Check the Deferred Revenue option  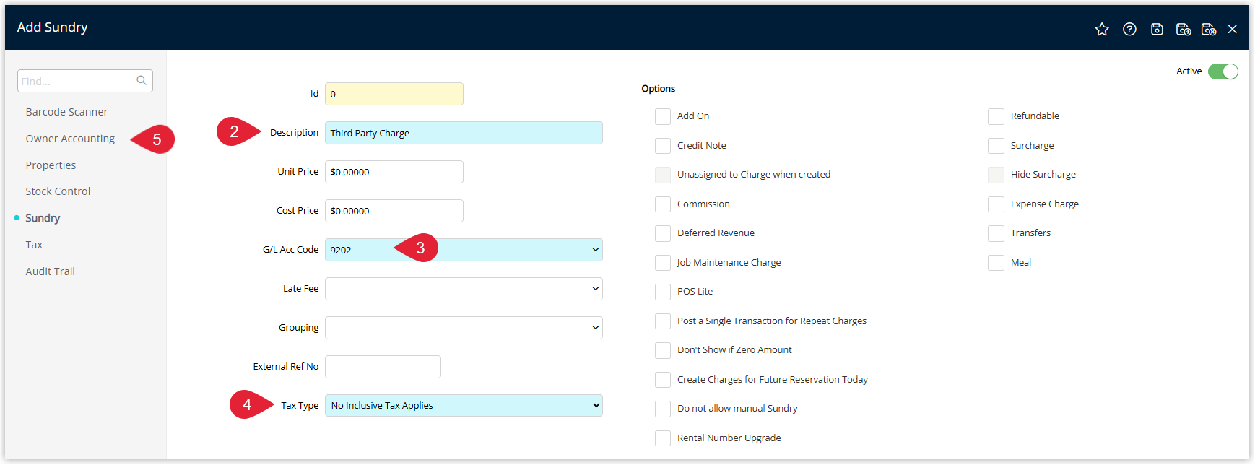pyautogui.click(x=663, y=233)
